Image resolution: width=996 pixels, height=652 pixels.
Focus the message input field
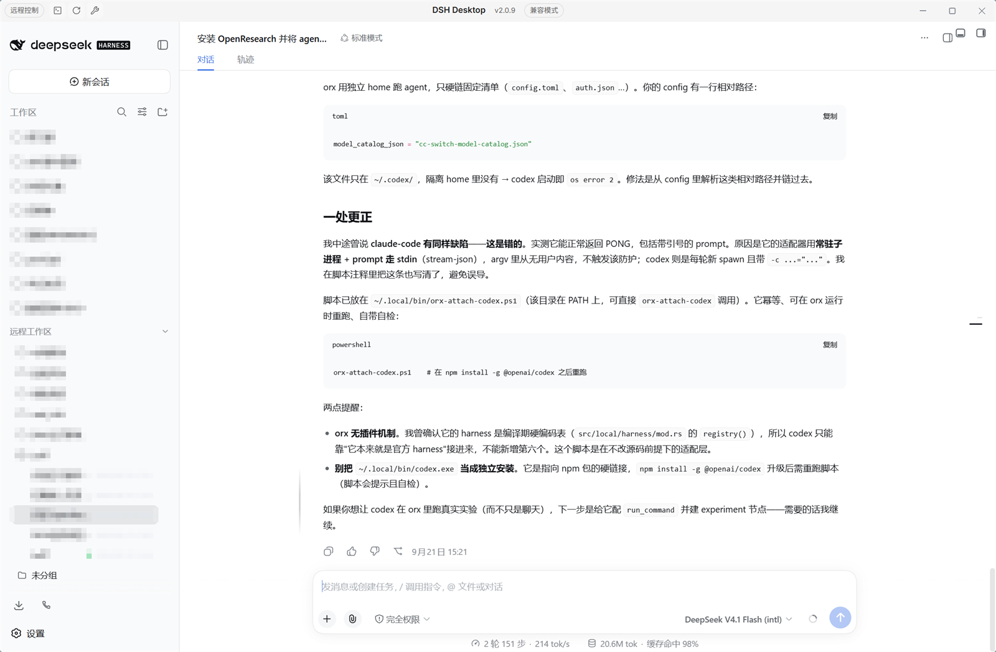pos(584,587)
